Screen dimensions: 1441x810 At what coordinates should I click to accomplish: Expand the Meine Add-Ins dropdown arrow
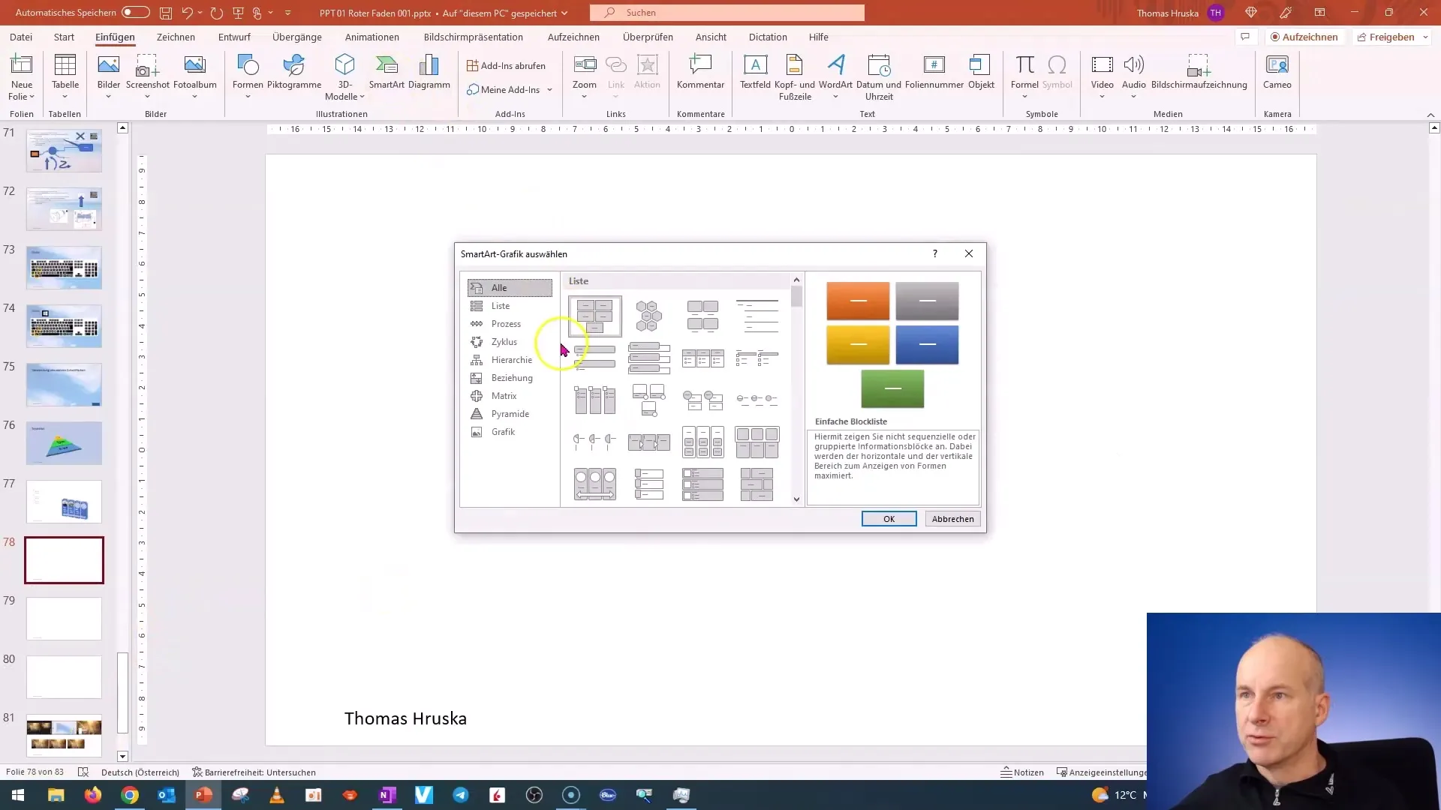(549, 90)
